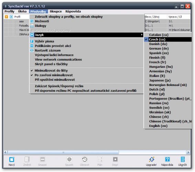Click the Ukončit exit toolbar icon

183,159
